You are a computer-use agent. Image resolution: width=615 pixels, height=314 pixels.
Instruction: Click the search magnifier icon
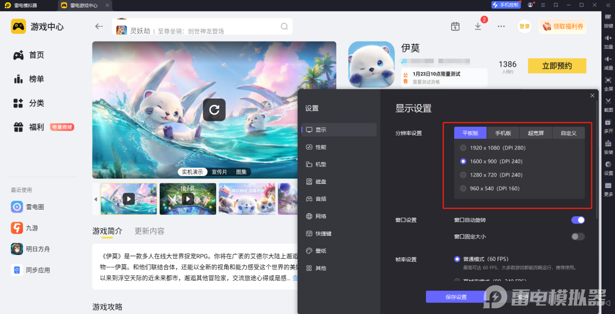click(284, 26)
